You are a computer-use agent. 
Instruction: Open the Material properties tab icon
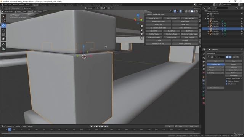pyautogui.click(x=204, y=99)
